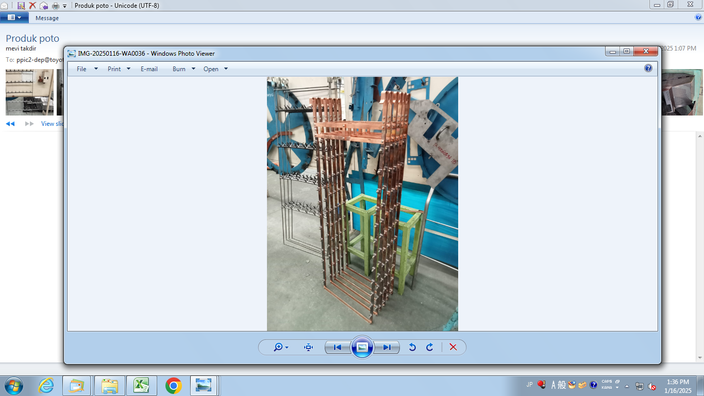Open Windows Explorer folder on the taskbar
704x396 pixels.
110,386
